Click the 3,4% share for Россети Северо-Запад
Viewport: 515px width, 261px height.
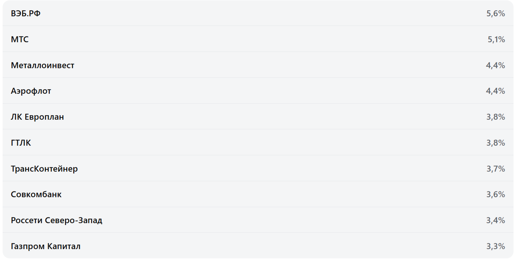[495, 221]
